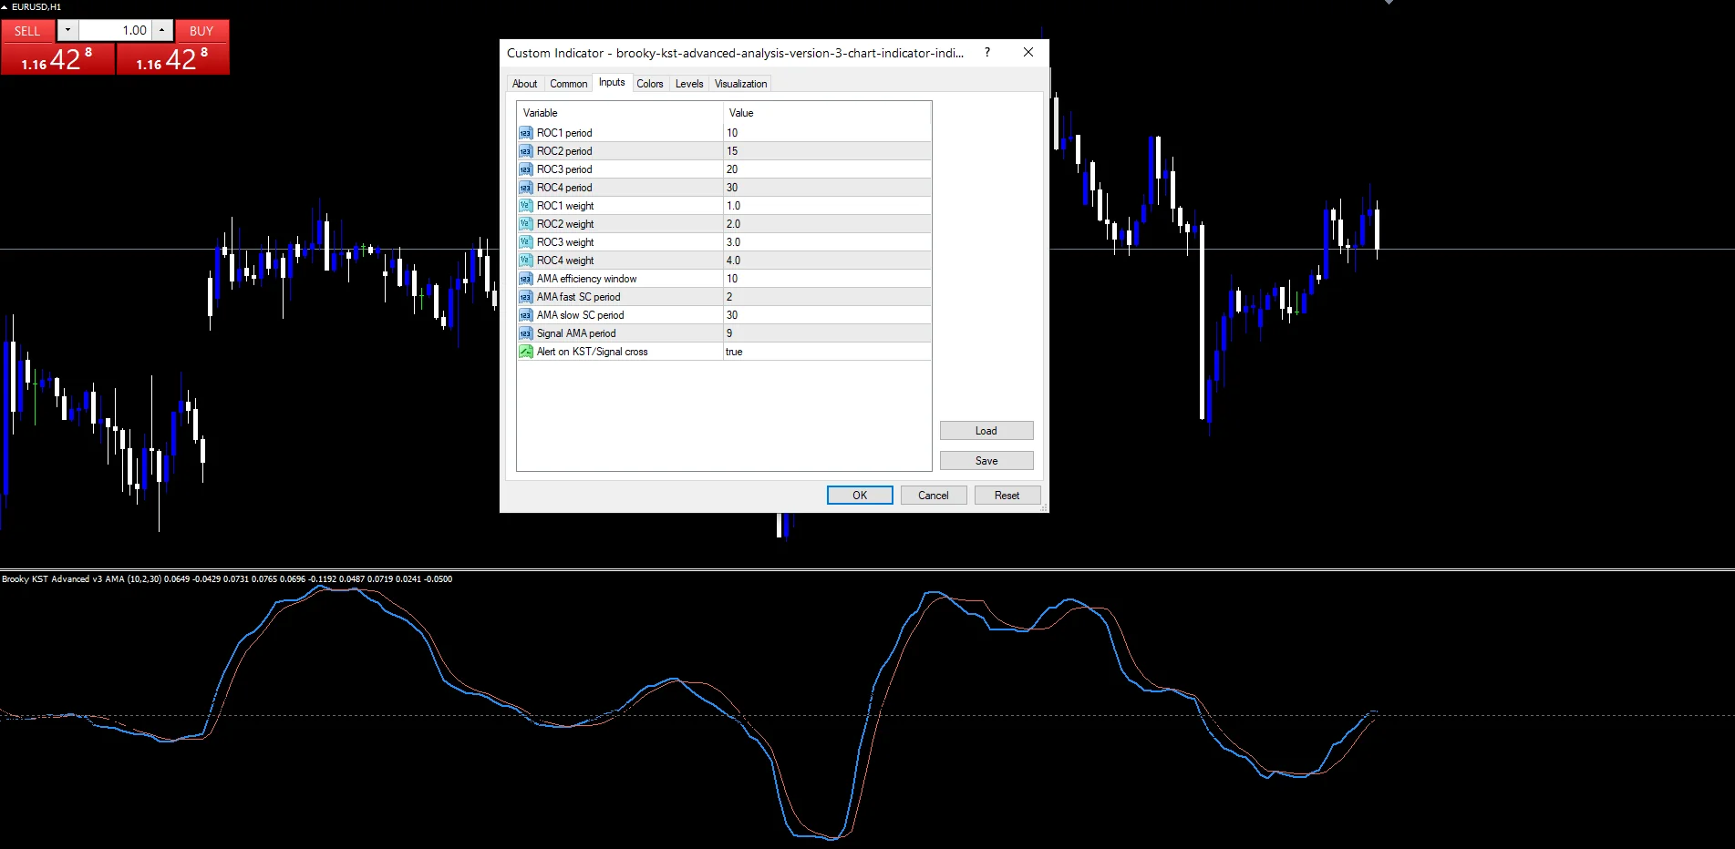Click the ROC2 weight double-type icon
The width and height of the screenshot is (1735, 849).
point(525,224)
